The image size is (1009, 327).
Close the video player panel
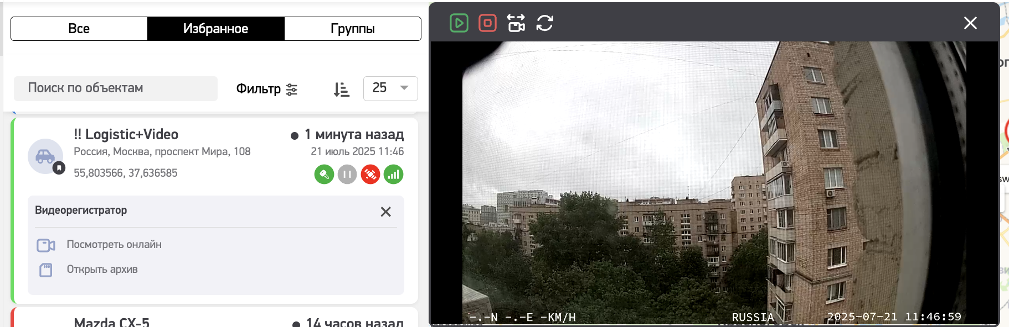click(x=970, y=23)
